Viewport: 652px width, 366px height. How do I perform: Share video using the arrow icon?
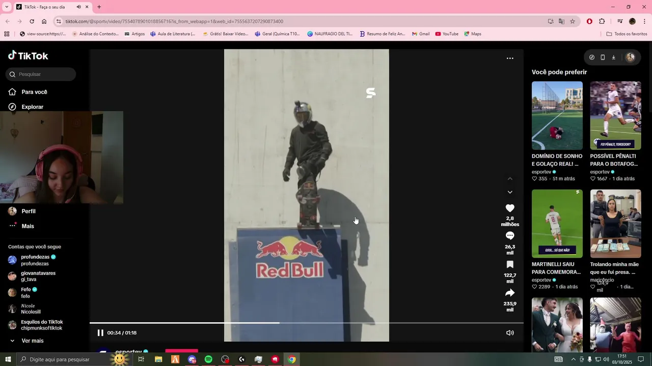coord(510,293)
